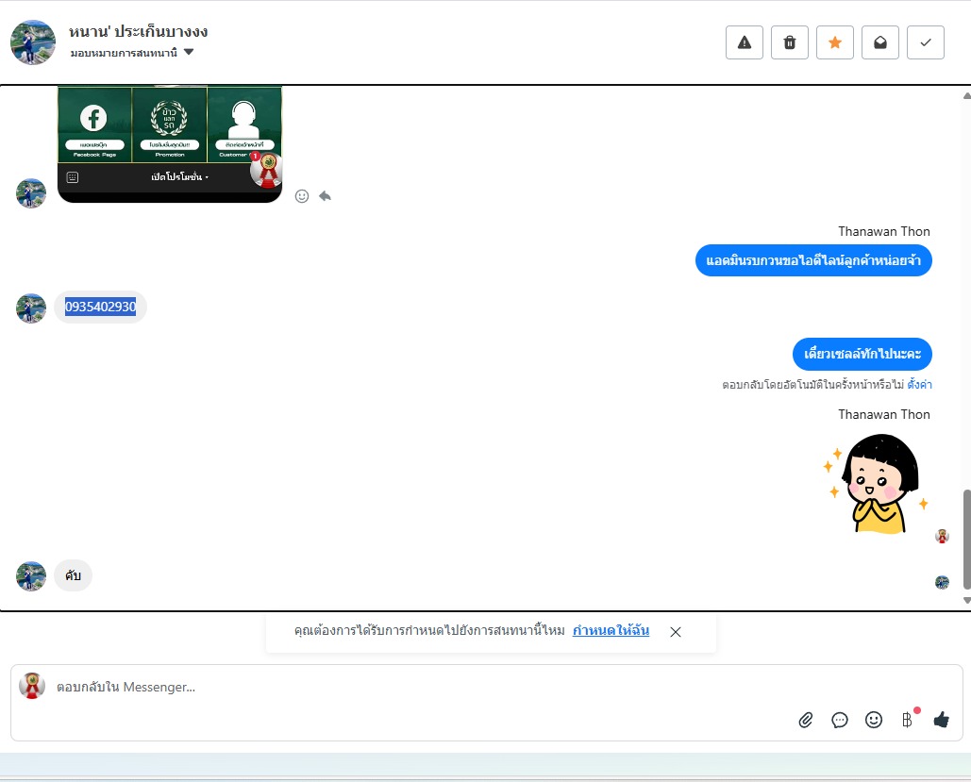This screenshot has height=782, width=971.
Task: Click customer avatar beside phone number message
Action: click(31, 308)
